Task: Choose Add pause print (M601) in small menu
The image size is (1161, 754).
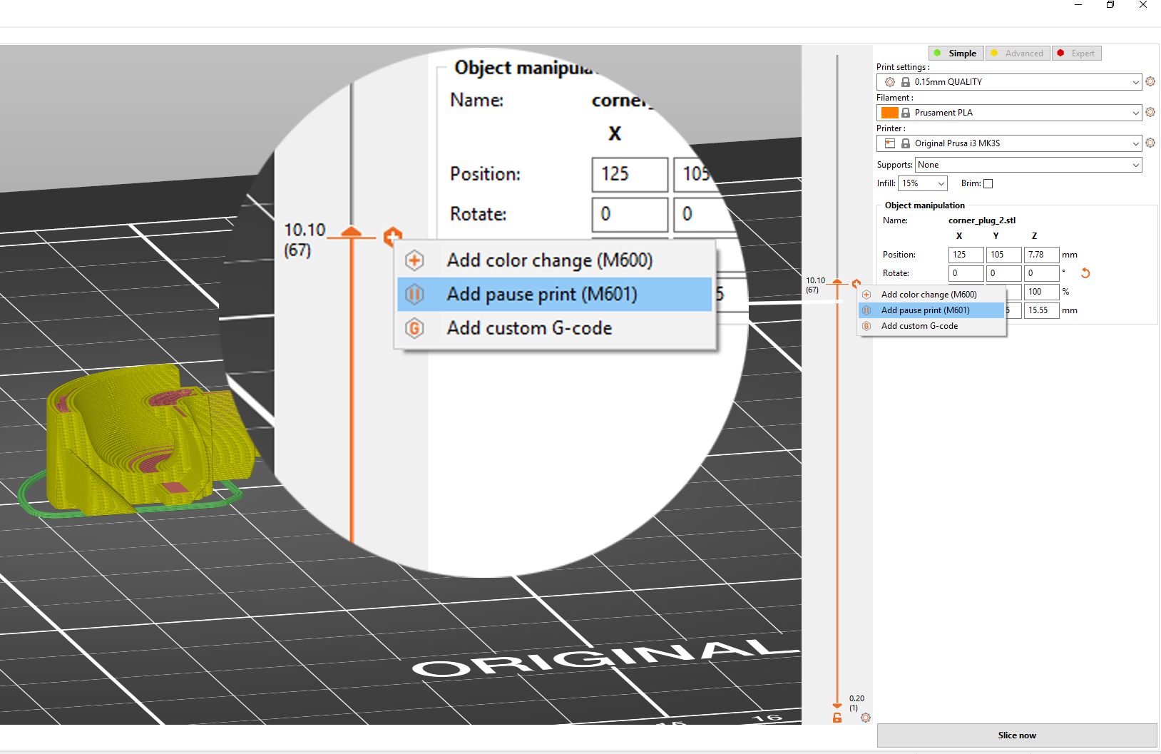Action: pos(925,310)
